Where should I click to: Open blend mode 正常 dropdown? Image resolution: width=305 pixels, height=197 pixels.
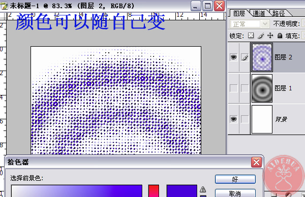click(250, 24)
